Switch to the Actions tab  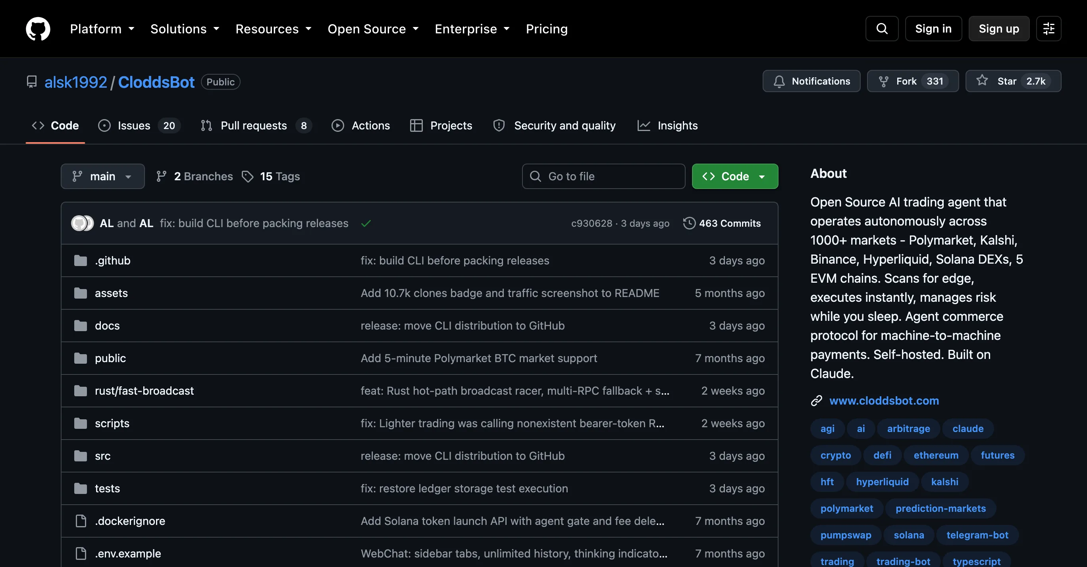361,125
